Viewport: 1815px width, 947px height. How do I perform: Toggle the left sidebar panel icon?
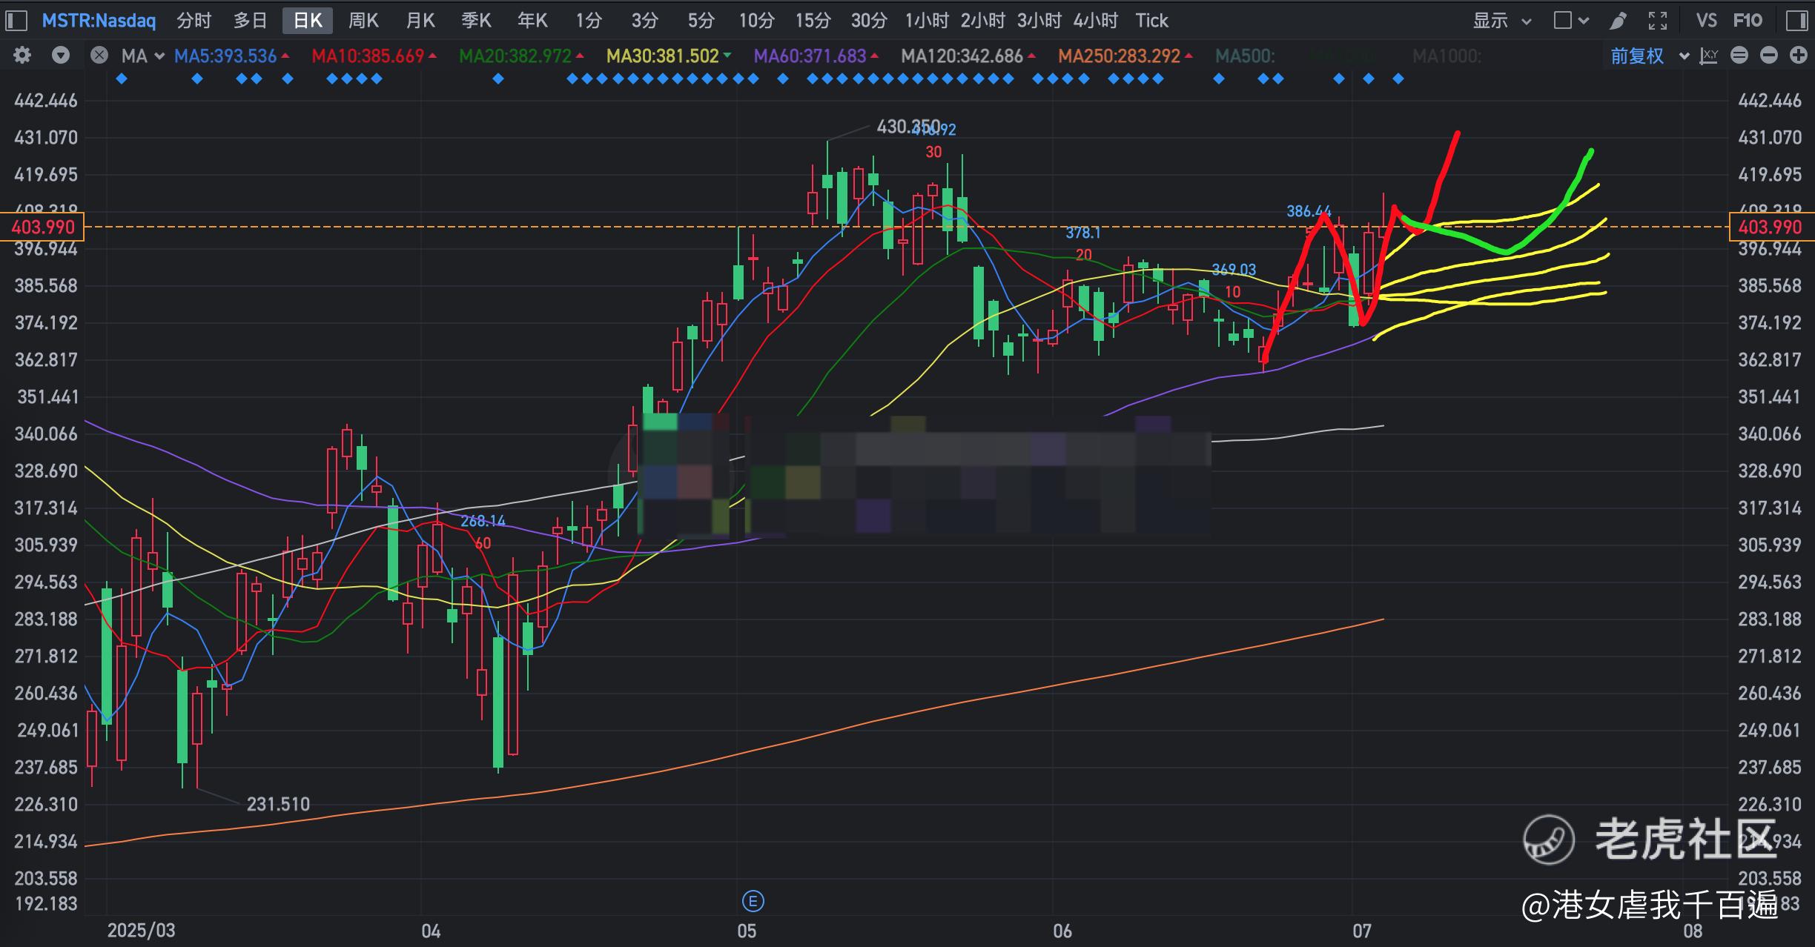(x=16, y=21)
